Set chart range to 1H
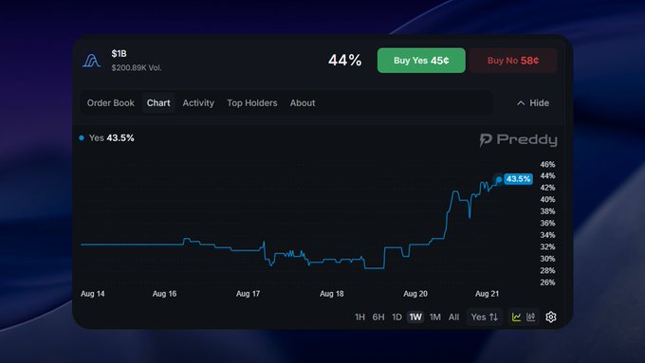Screen dimensions: 645x363 click(x=359, y=317)
